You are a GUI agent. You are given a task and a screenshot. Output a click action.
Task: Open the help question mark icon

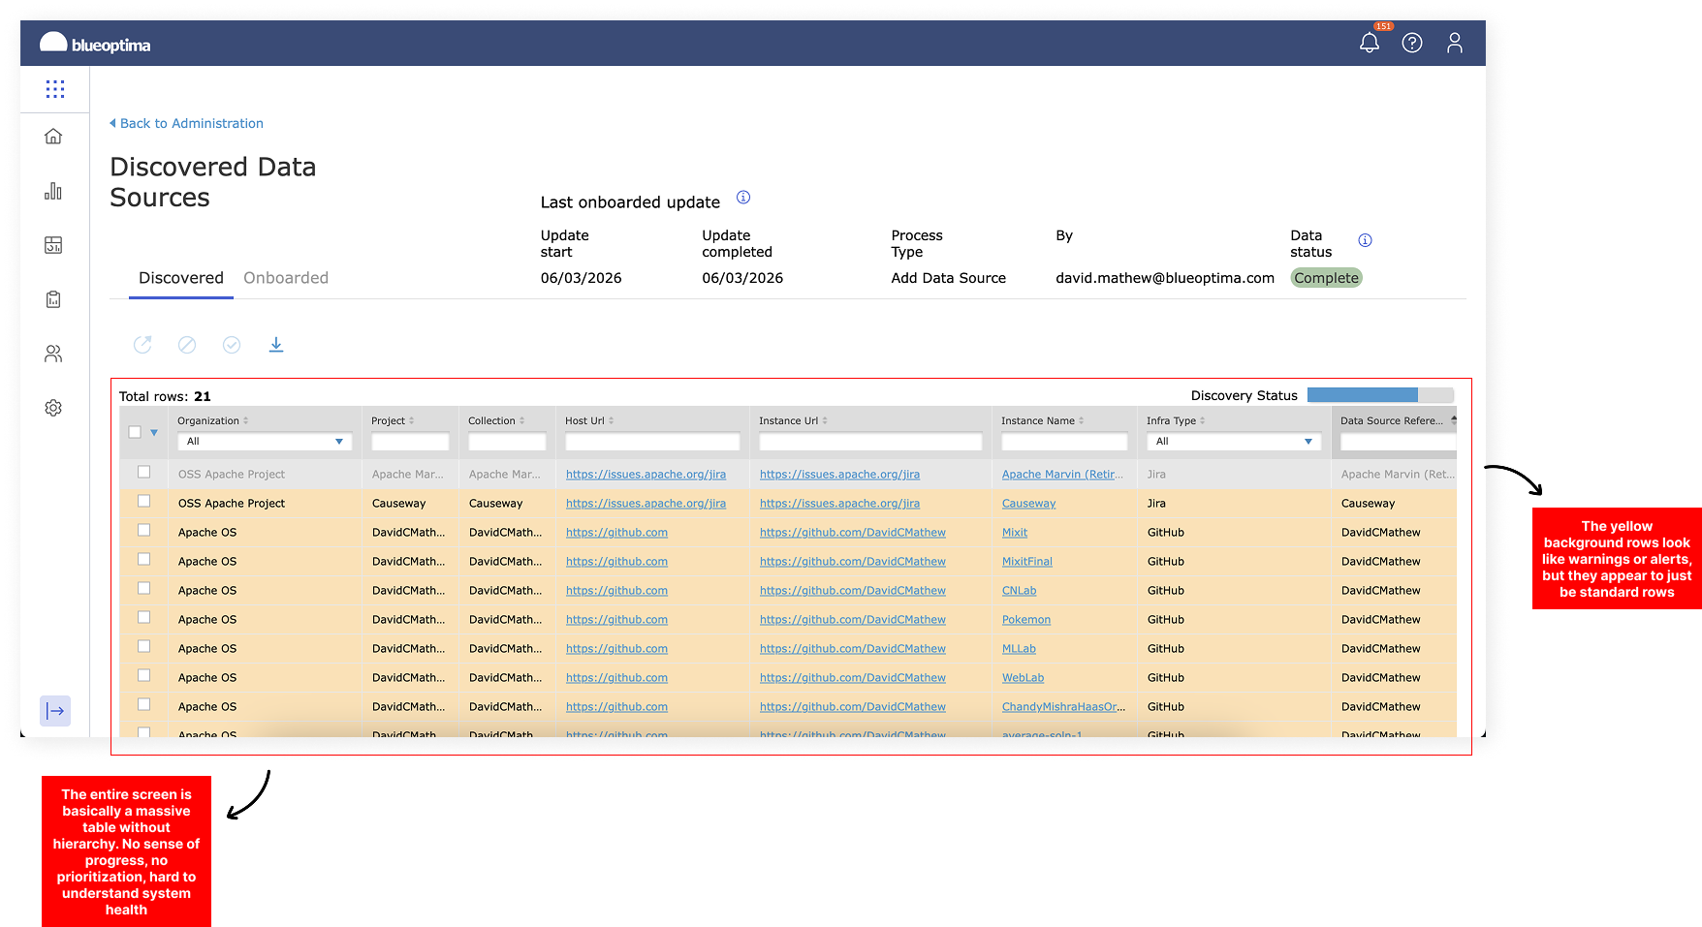click(1412, 43)
